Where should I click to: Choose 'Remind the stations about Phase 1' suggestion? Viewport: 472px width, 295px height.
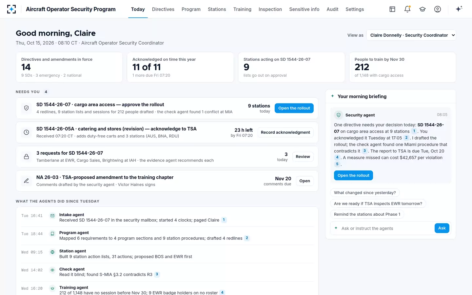point(367,214)
